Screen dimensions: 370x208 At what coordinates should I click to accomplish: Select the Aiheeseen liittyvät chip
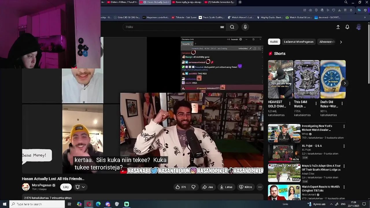[x=327, y=42]
